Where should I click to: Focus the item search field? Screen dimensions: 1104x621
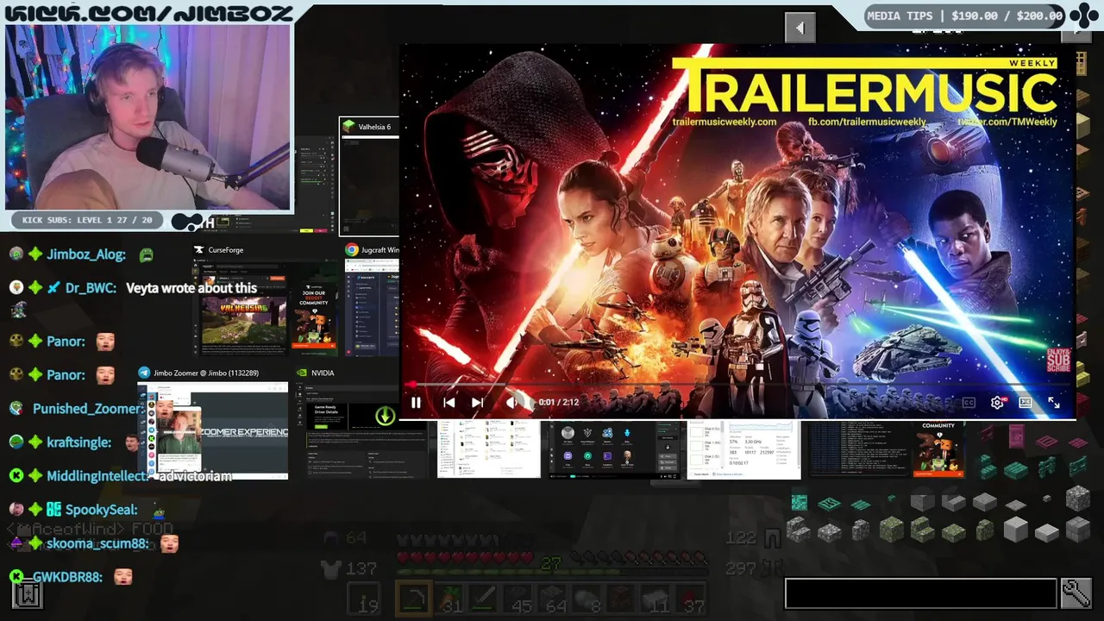pyautogui.click(x=920, y=593)
